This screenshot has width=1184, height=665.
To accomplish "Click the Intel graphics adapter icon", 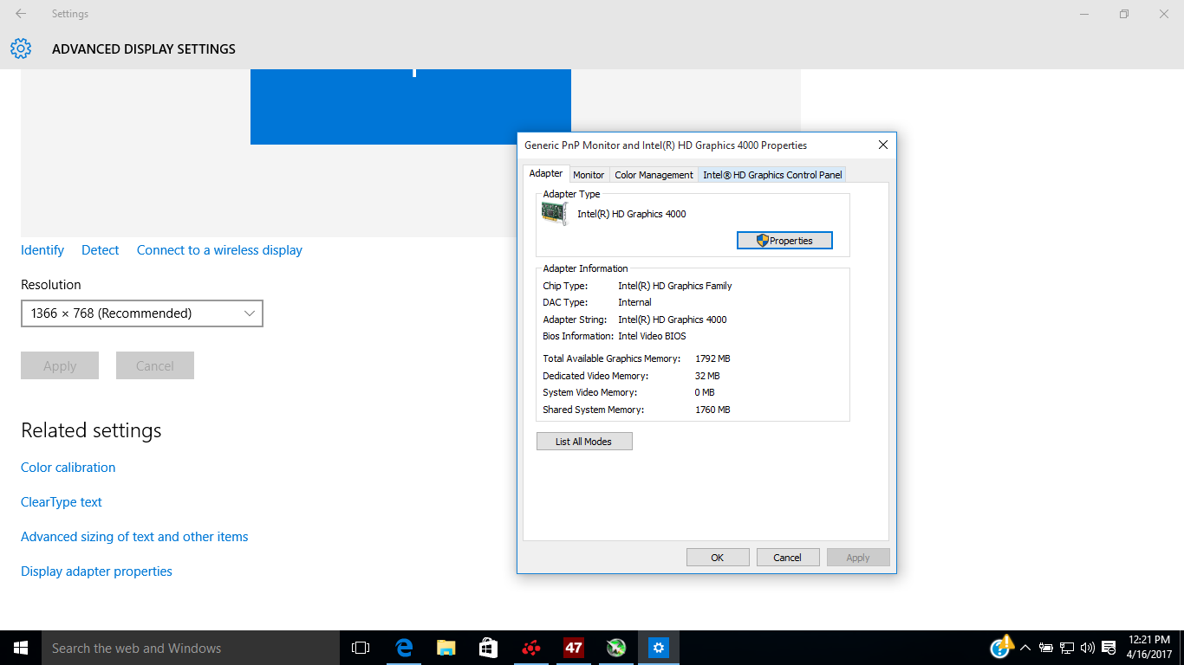I will click(555, 213).
